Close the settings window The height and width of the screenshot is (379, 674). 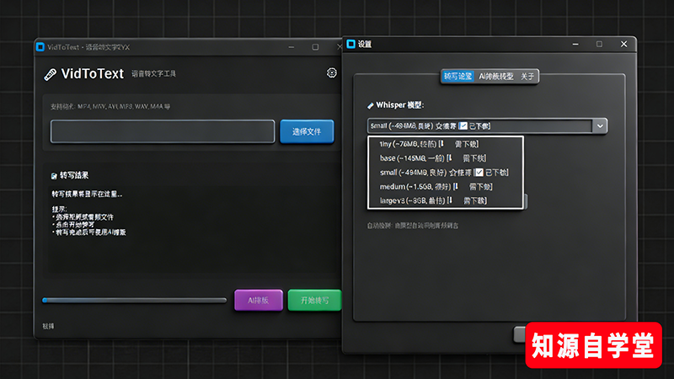pos(623,44)
